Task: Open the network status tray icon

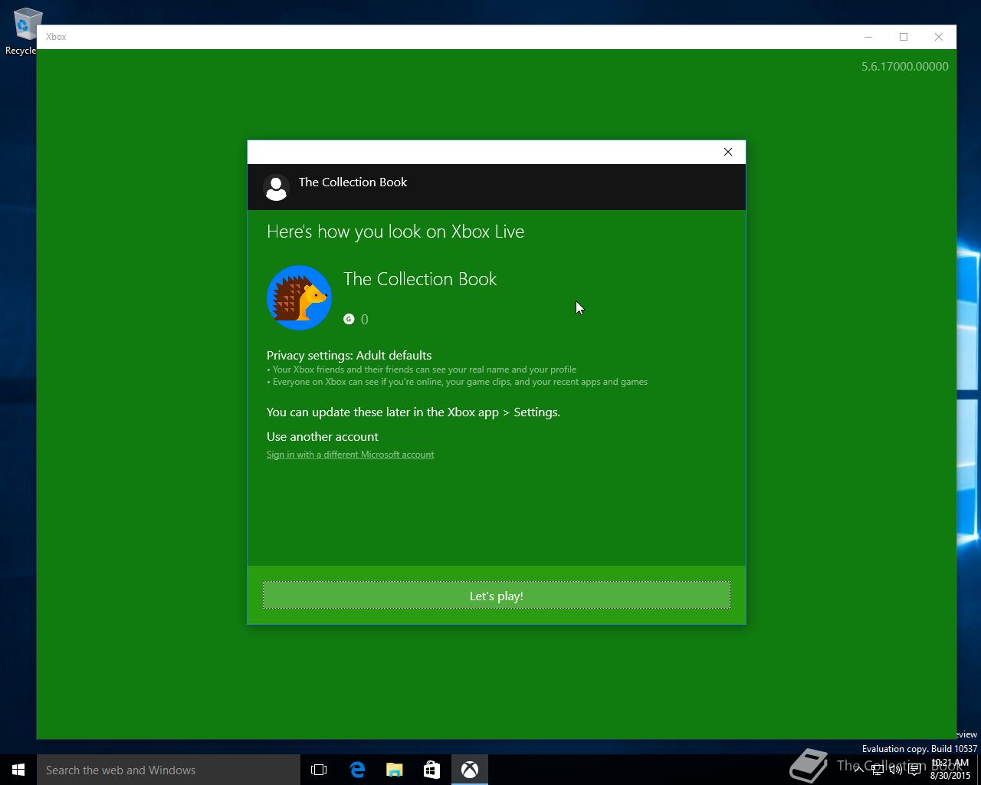Action: [x=878, y=770]
